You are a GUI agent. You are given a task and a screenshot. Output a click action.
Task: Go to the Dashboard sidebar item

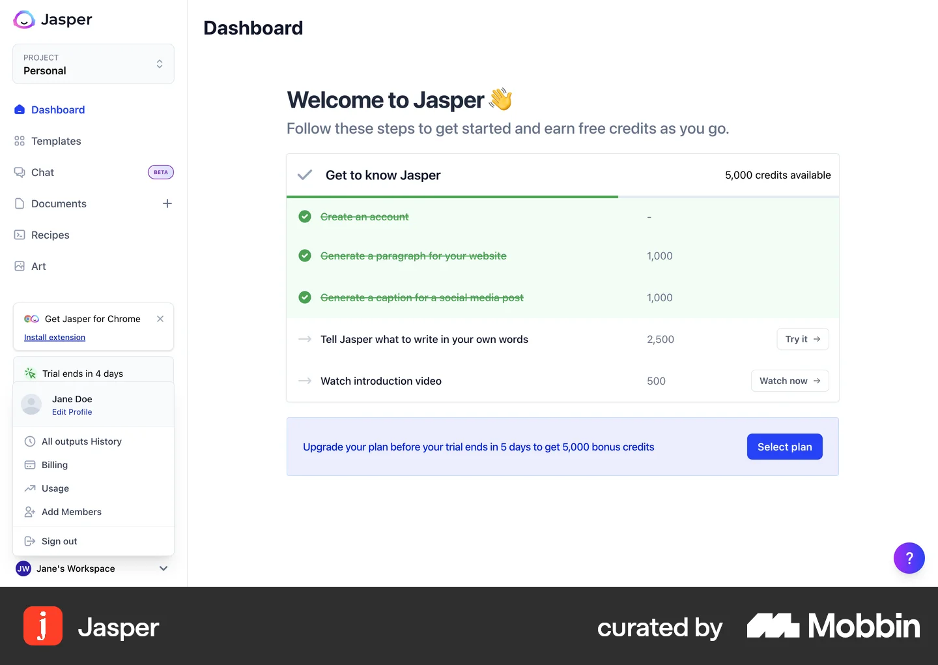(58, 110)
